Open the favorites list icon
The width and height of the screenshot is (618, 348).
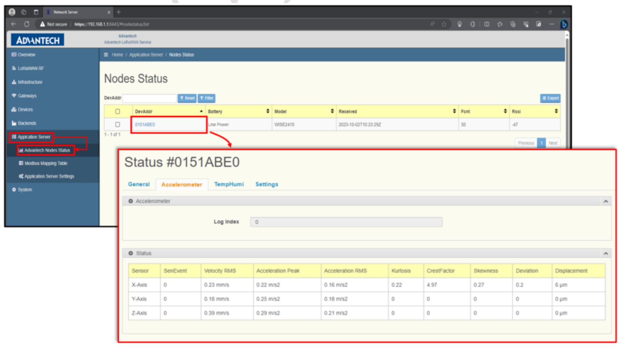(500, 24)
